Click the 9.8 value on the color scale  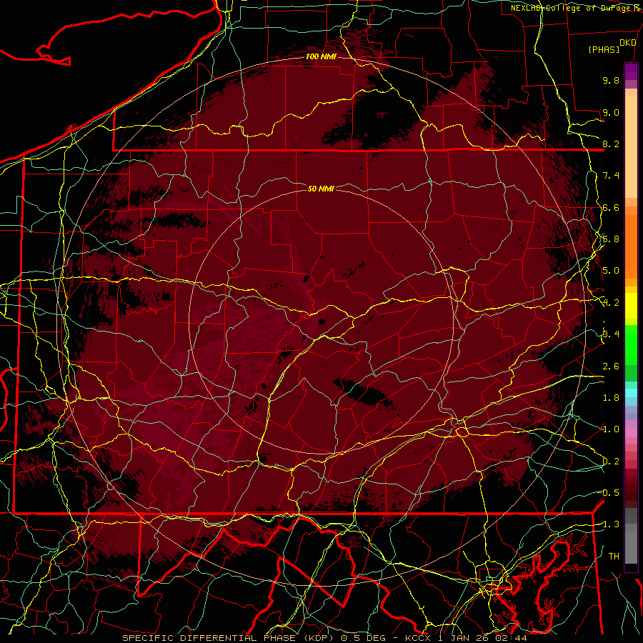(x=611, y=80)
